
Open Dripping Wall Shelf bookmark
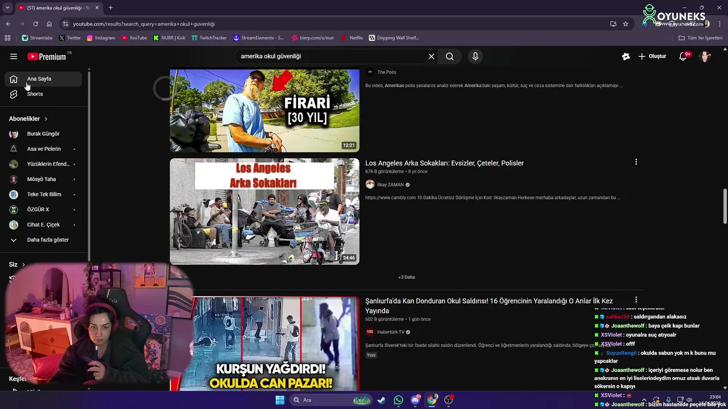[x=394, y=38]
